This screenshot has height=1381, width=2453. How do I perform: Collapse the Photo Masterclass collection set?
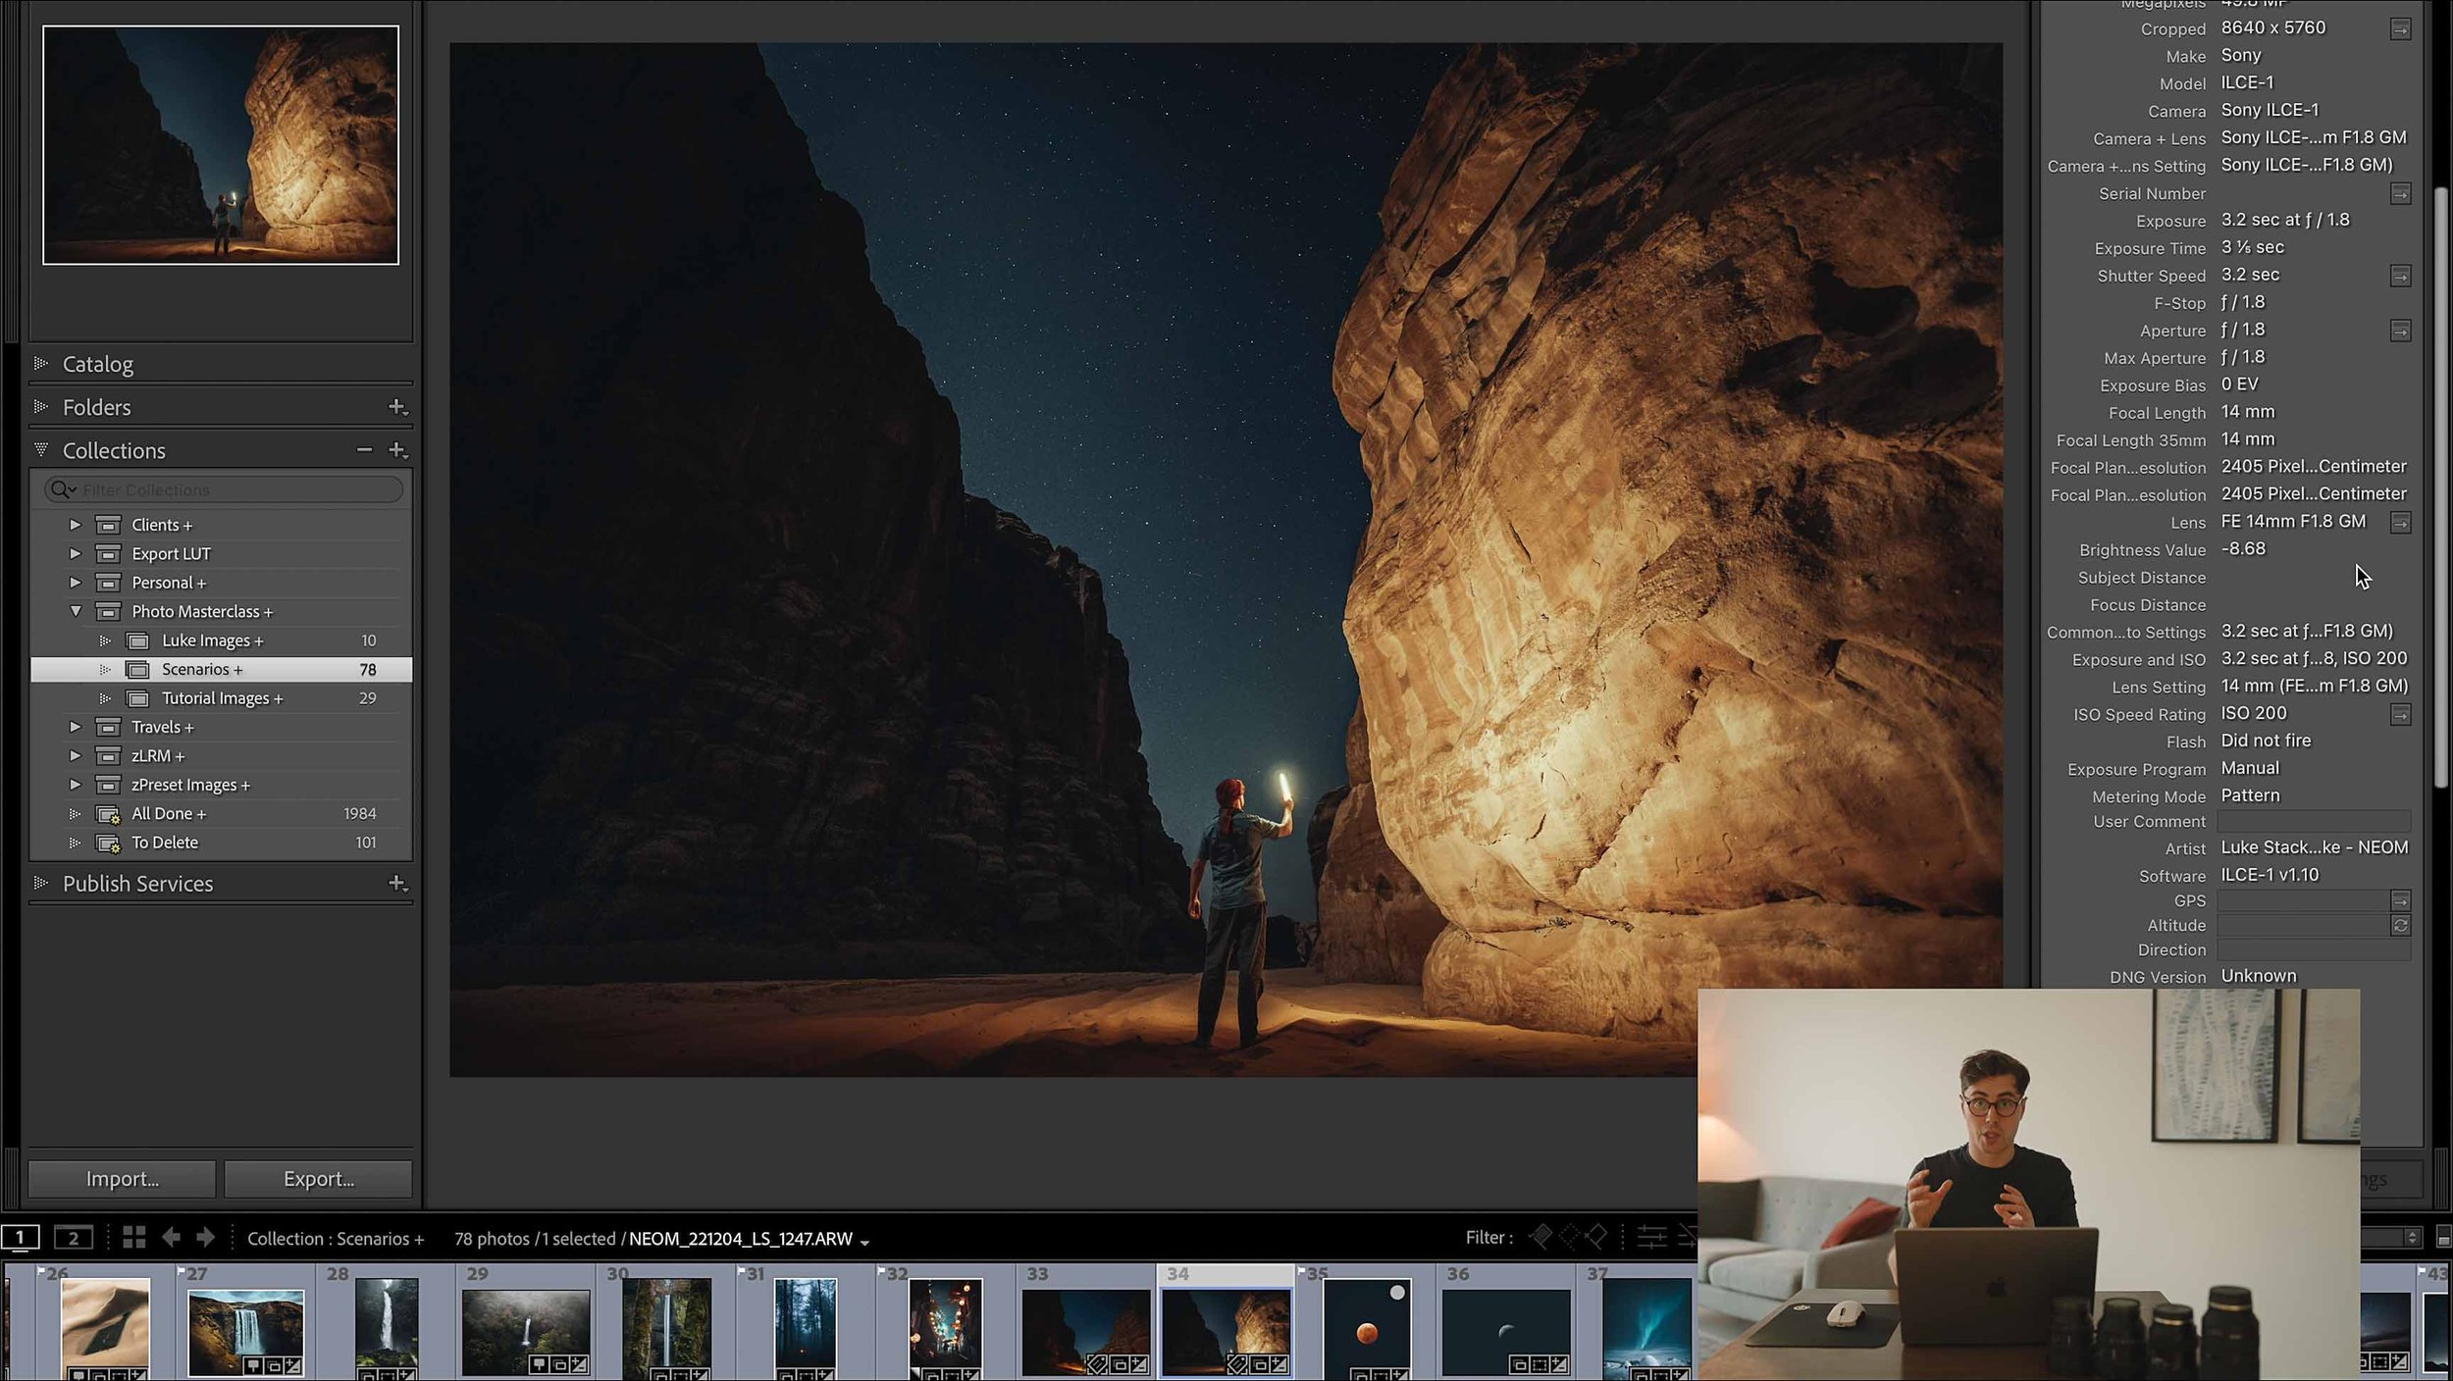coord(76,611)
